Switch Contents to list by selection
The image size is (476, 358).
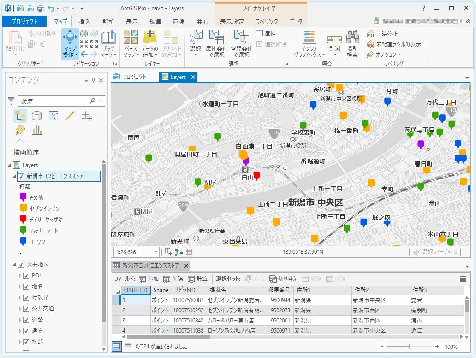point(54,116)
